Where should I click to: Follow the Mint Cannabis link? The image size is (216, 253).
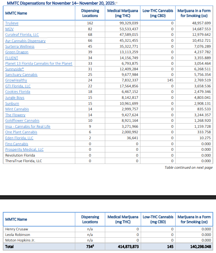click(x=17, y=109)
